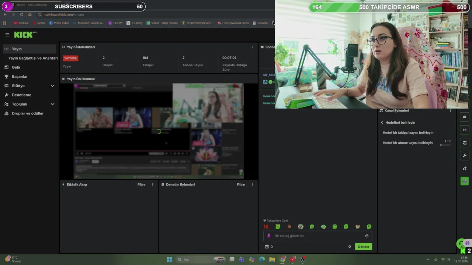Expand the Stüdyo submenu chevron

click(x=52, y=86)
